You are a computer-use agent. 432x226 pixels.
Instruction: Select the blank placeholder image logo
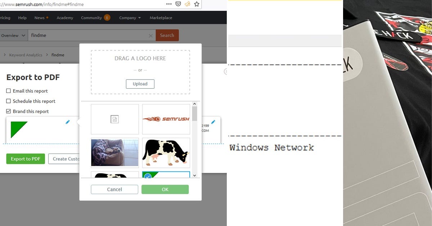[x=115, y=119]
